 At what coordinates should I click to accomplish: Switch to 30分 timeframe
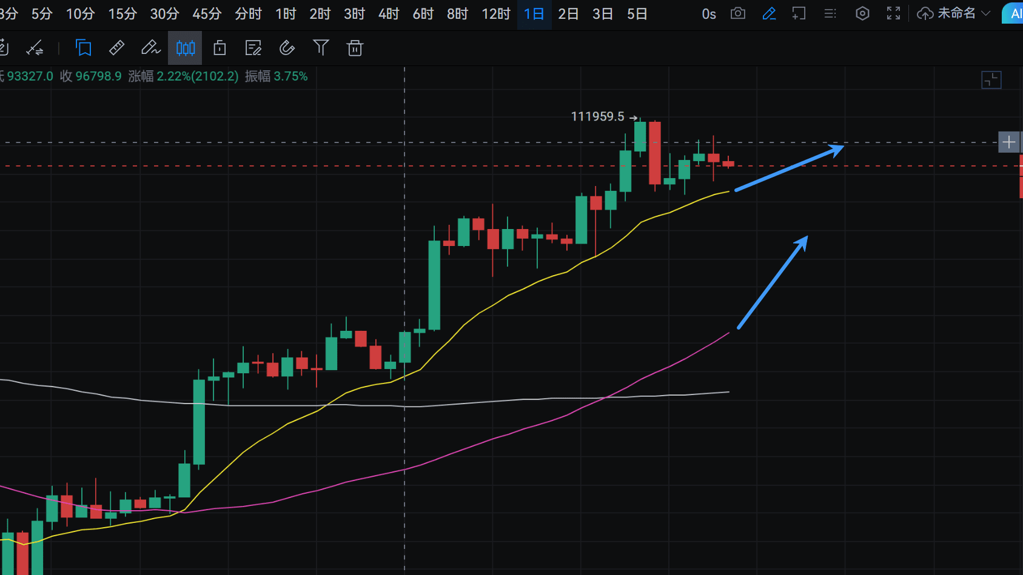pyautogui.click(x=165, y=14)
